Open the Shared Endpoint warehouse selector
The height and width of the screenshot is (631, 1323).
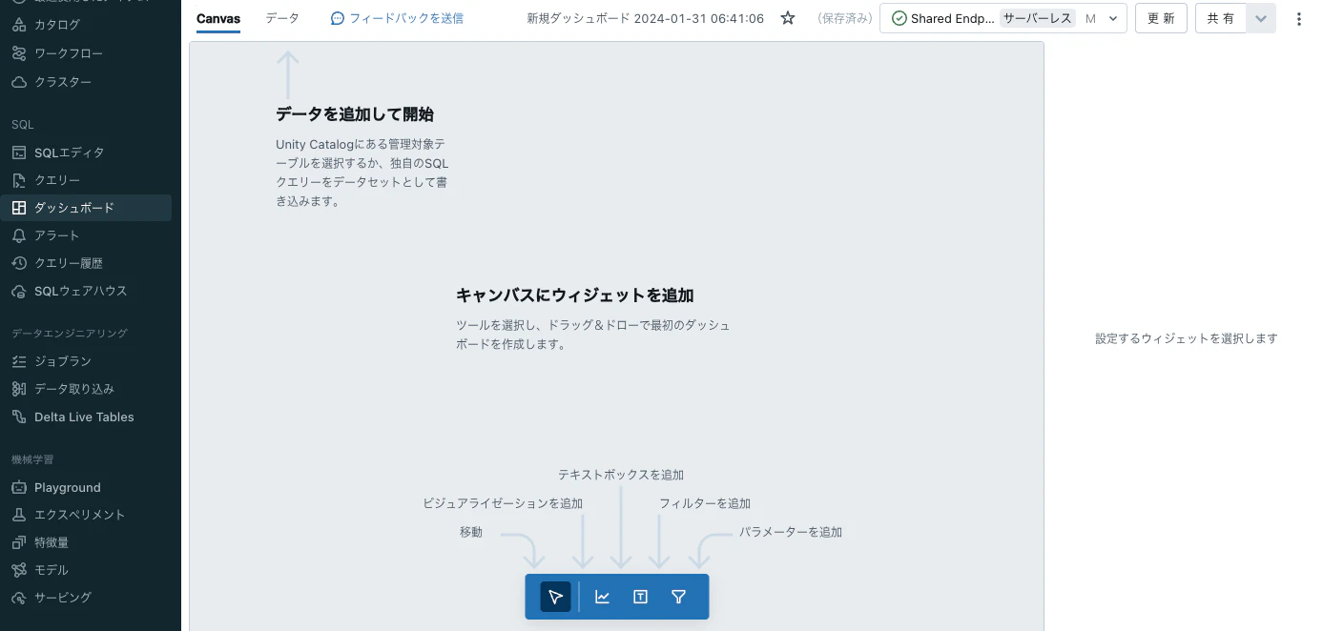(1003, 18)
